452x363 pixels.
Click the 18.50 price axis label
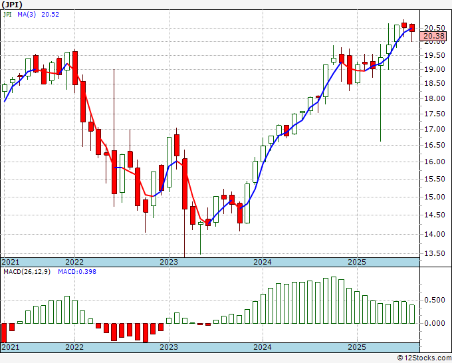435,84
